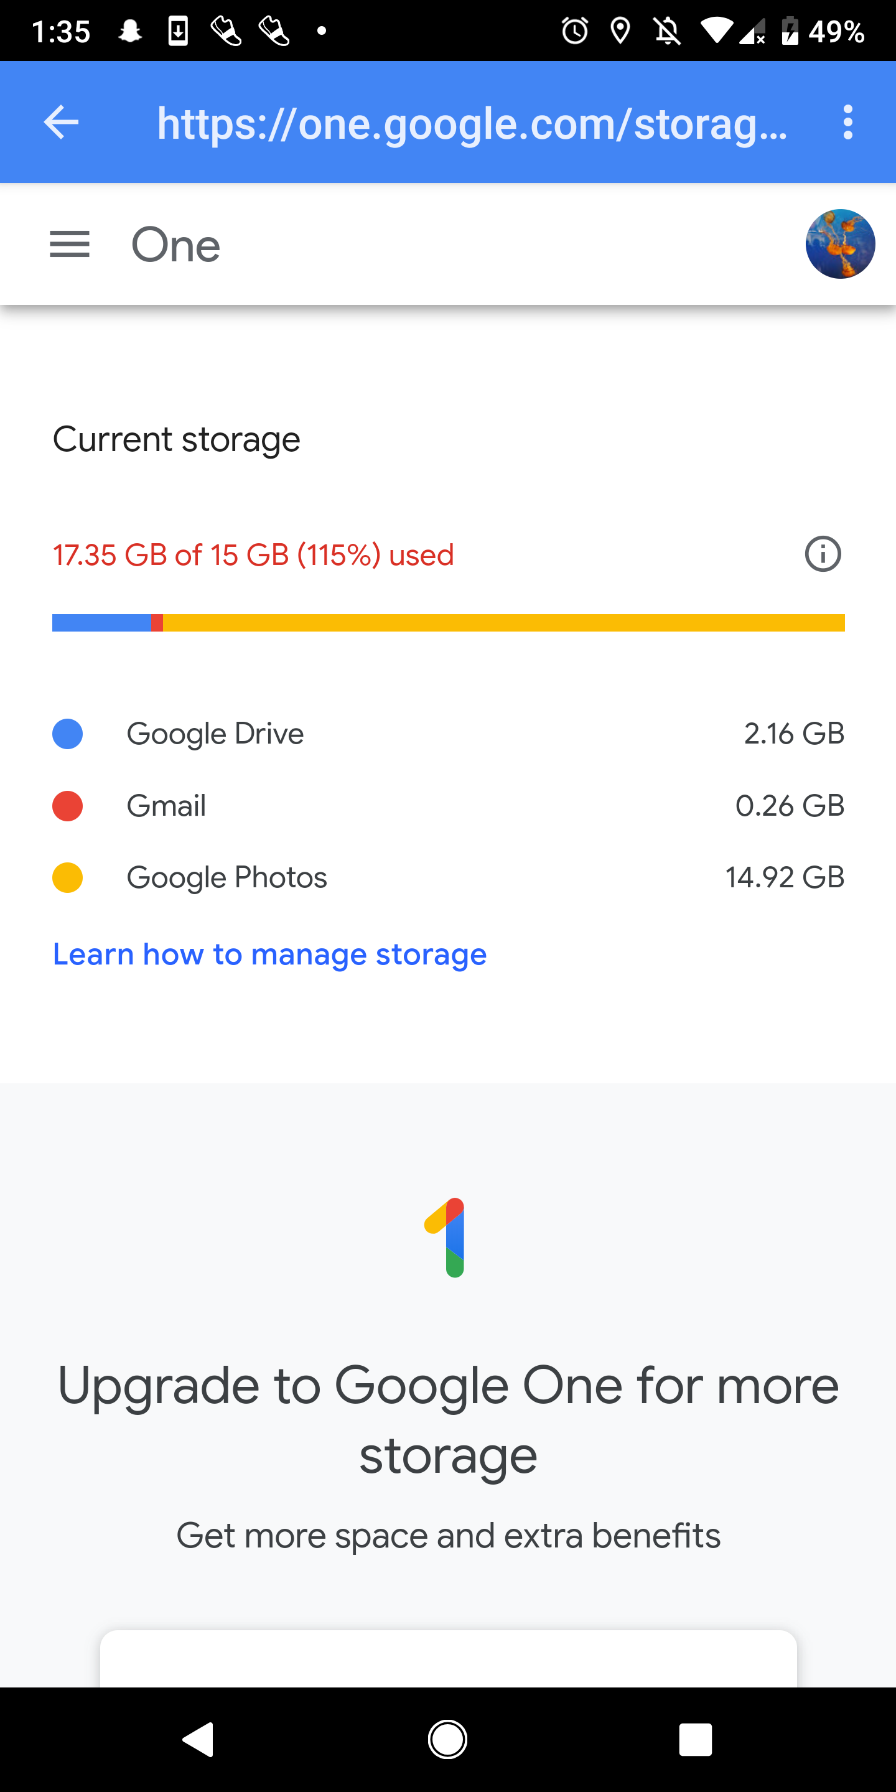Open the three-dot overflow menu
The width and height of the screenshot is (896, 1792).
pyautogui.click(x=847, y=123)
